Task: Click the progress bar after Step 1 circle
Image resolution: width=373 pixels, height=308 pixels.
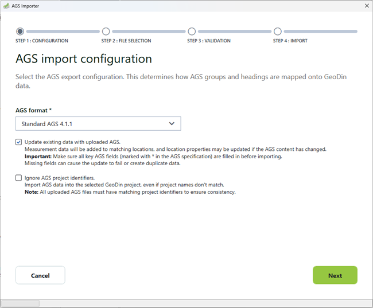Action: pyautogui.click(x=63, y=32)
